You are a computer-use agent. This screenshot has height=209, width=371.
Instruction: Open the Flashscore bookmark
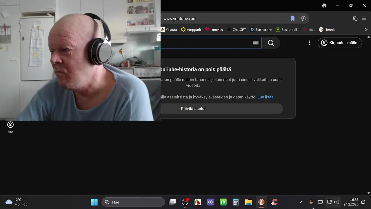pos(261,30)
